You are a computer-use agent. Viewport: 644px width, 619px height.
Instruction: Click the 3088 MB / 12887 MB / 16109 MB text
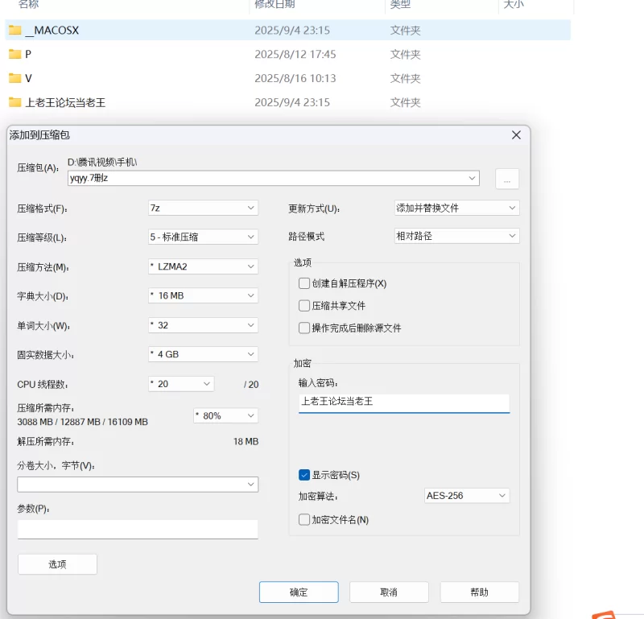[x=83, y=422]
